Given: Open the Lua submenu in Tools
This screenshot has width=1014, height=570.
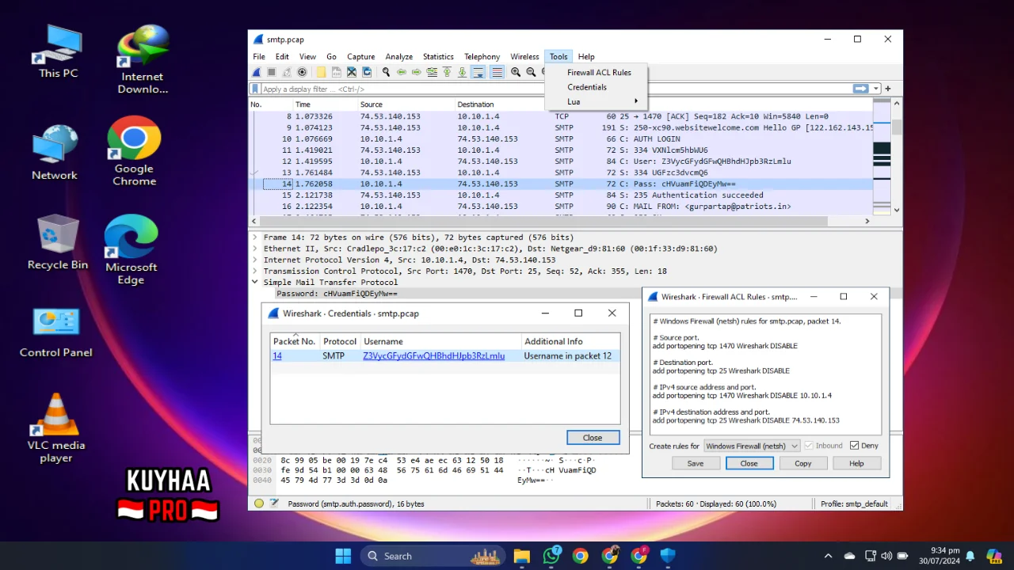Looking at the screenshot, I should click(x=597, y=101).
